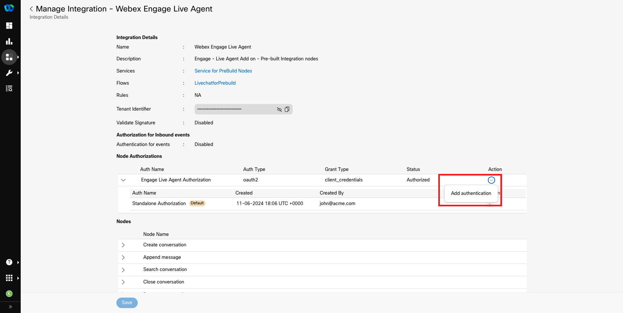Image resolution: width=623 pixels, height=313 pixels.
Task: Open the flyout arrow beside Tools sidebar icon
Action: (18, 73)
